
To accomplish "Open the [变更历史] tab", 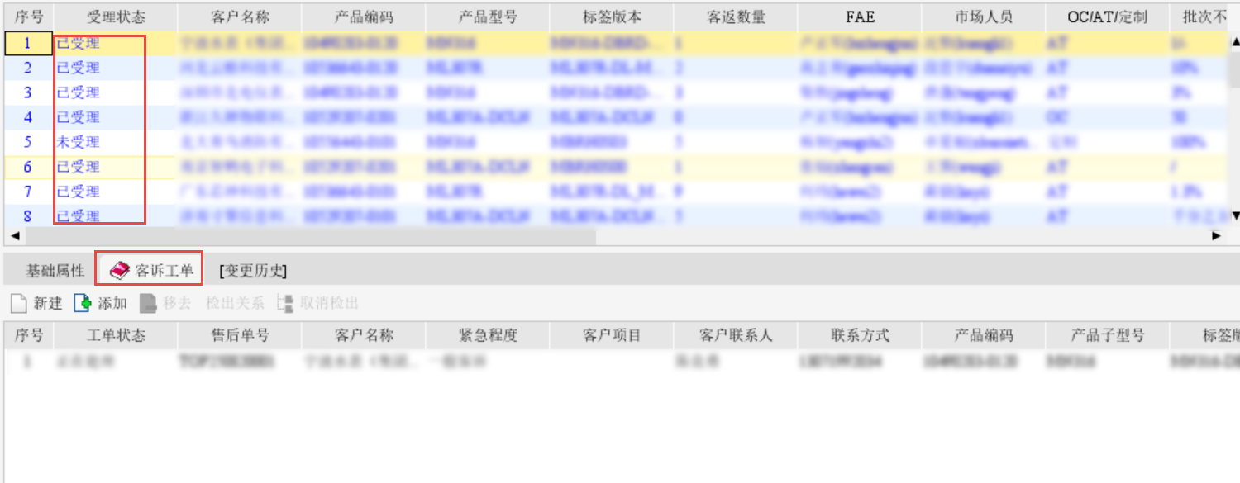I will click(253, 270).
